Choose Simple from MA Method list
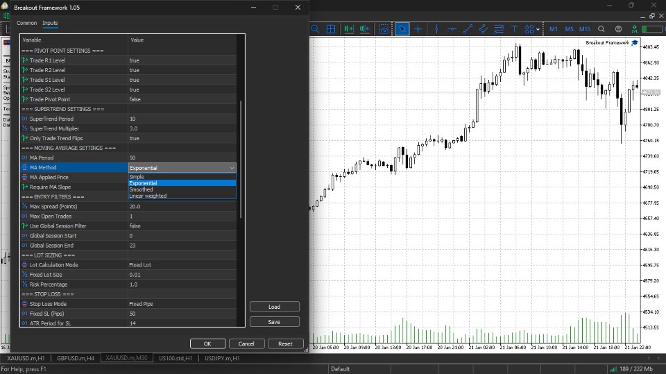 pyautogui.click(x=182, y=177)
